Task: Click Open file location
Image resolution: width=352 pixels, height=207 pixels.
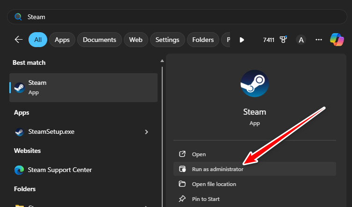Action: pyautogui.click(x=214, y=184)
